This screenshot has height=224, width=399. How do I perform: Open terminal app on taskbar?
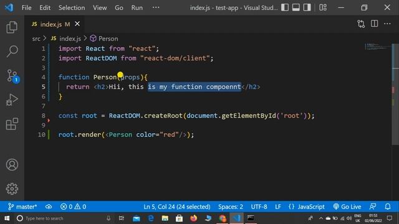tap(251, 218)
